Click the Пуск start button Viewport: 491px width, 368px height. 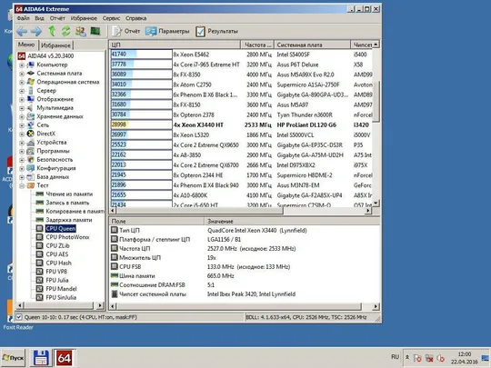coord(13,358)
